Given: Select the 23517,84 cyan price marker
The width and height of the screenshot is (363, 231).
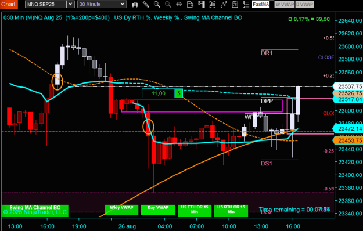Looking at the screenshot, I should (x=348, y=99).
